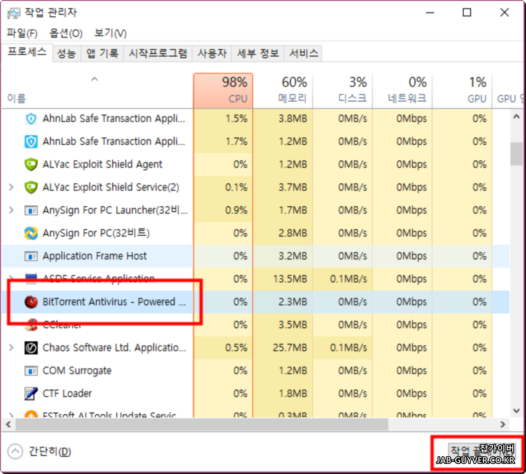Select the 프로세스 tab

click(27, 53)
